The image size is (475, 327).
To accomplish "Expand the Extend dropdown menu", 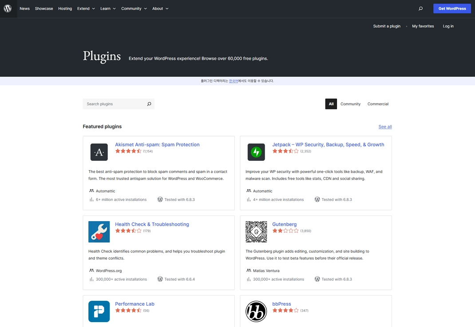I will (86, 8).
